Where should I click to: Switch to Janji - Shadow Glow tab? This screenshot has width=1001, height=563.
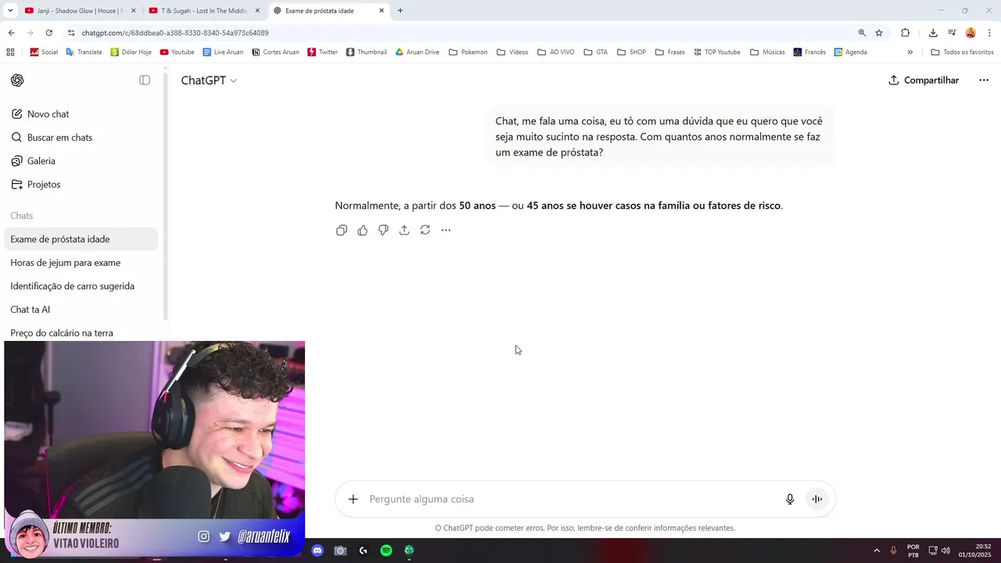click(74, 11)
